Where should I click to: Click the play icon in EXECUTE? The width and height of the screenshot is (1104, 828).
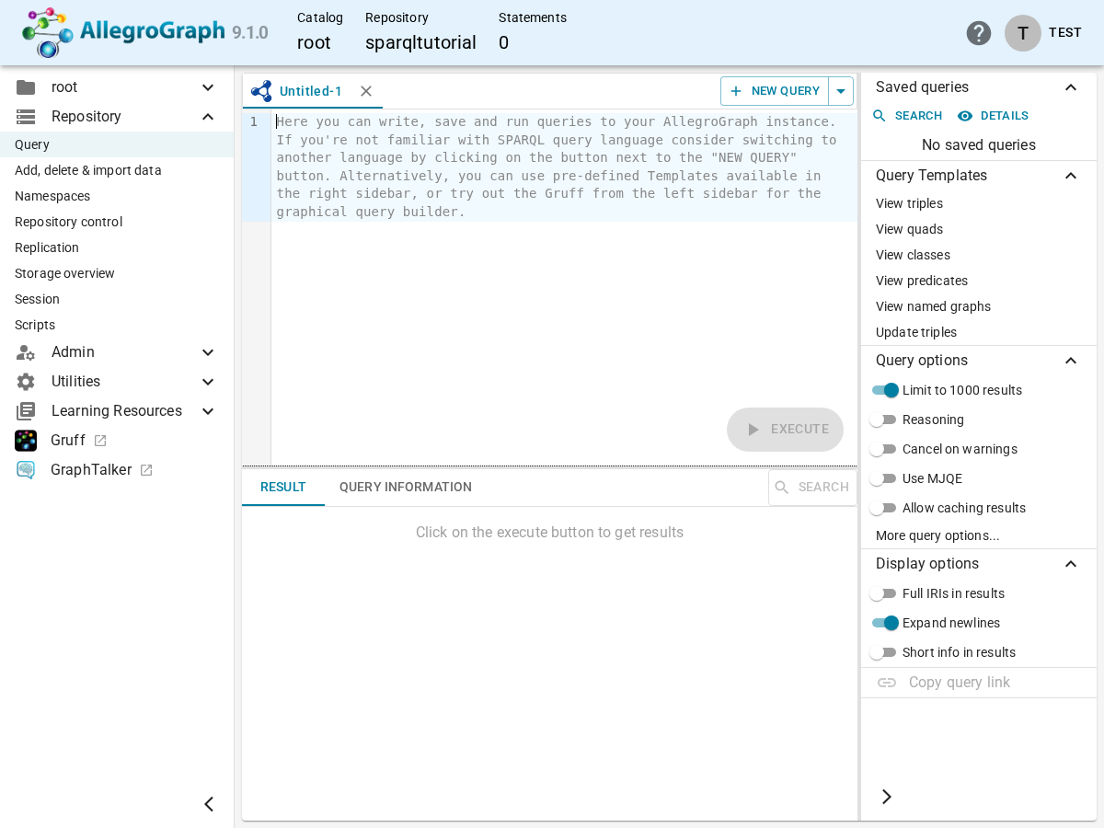click(x=753, y=430)
